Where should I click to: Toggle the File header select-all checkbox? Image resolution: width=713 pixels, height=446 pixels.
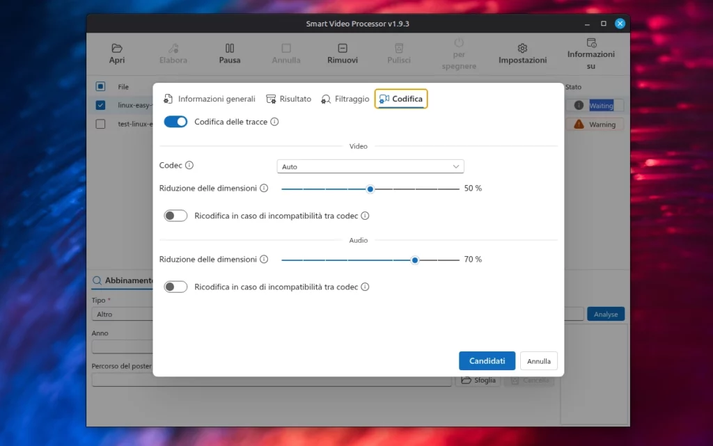(x=100, y=86)
